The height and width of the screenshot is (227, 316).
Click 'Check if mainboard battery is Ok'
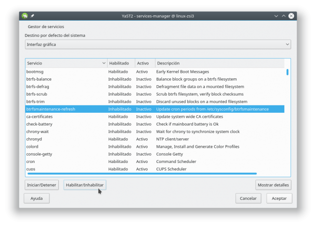[188, 124]
